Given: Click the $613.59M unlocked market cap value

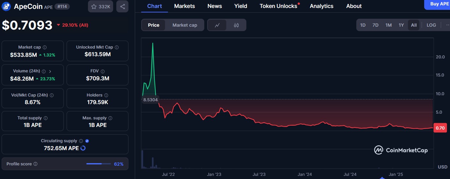Looking at the screenshot, I should (x=98, y=54).
